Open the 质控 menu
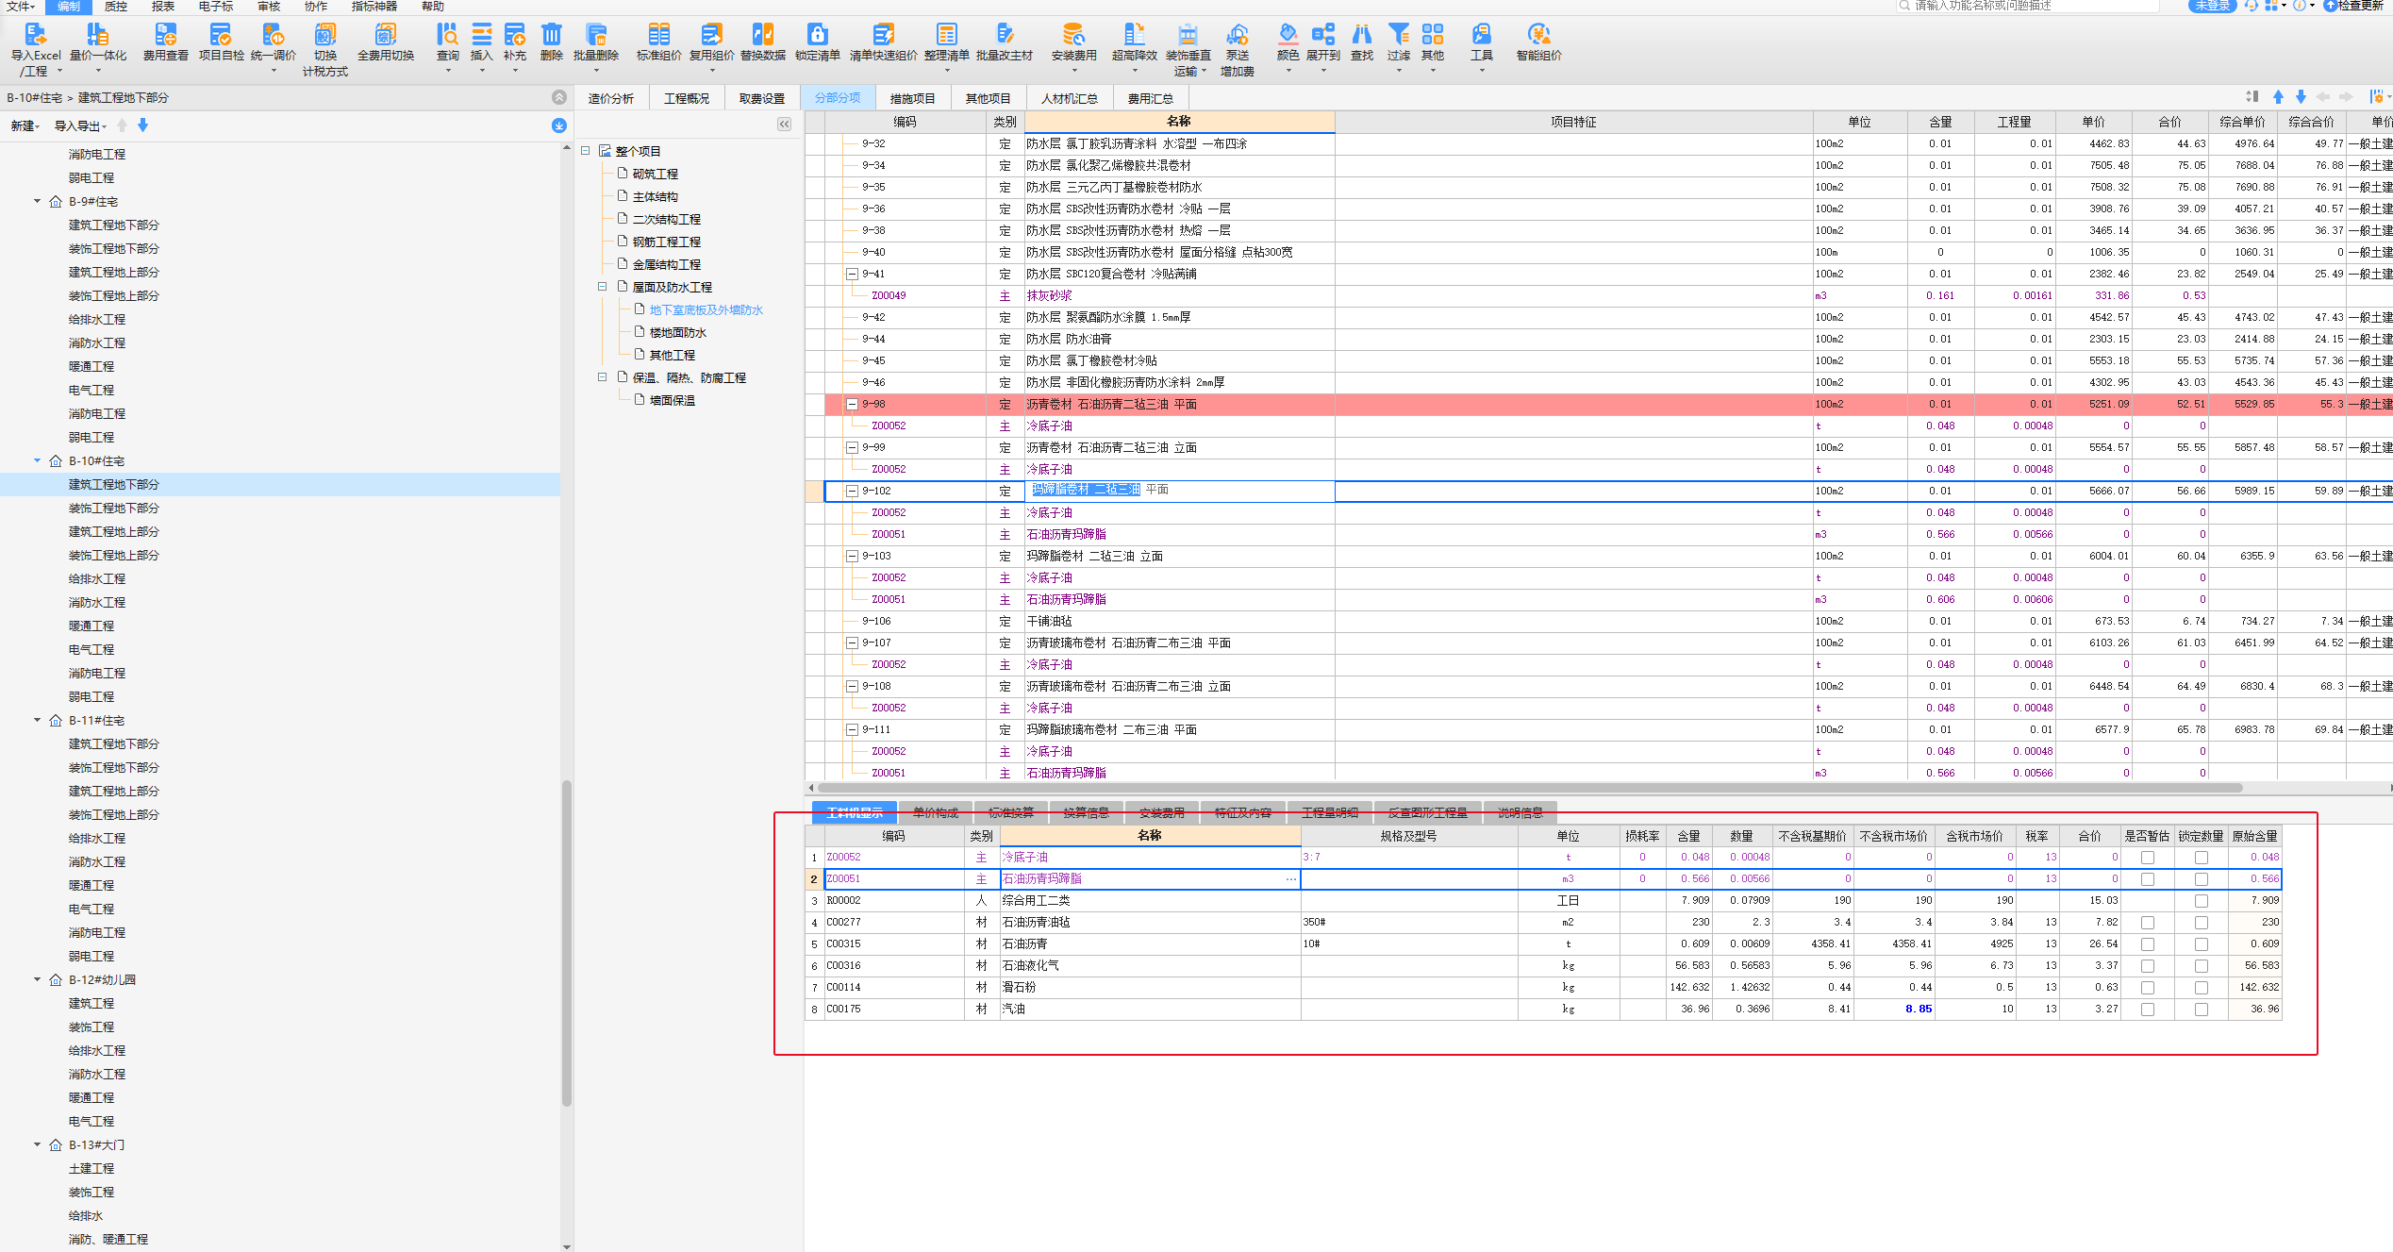The height and width of the screenshot is (1252, 2393). (x=115, y=7)
